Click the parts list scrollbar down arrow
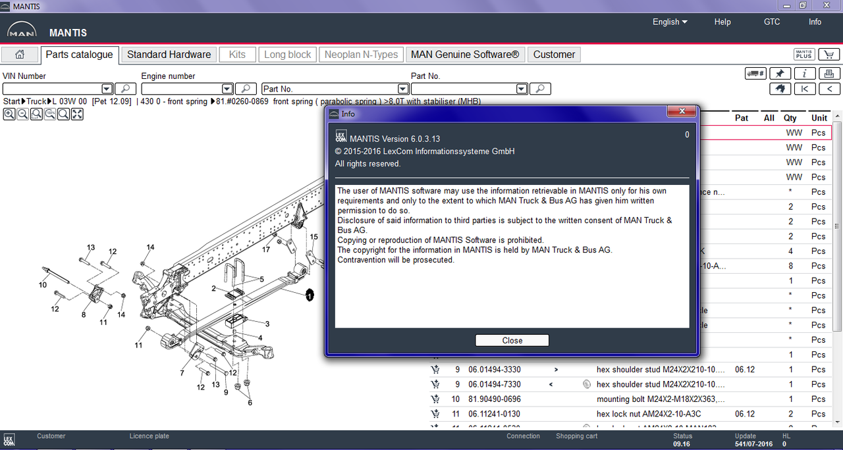The image size is (843, 450). pos(837,424)
